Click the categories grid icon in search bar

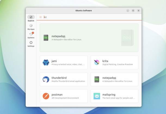(41, 17)
